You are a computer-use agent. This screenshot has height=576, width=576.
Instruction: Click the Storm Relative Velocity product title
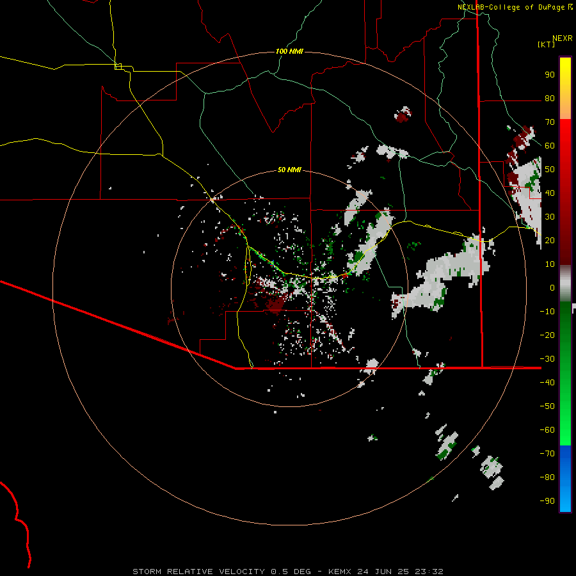(x=200, y=572)
